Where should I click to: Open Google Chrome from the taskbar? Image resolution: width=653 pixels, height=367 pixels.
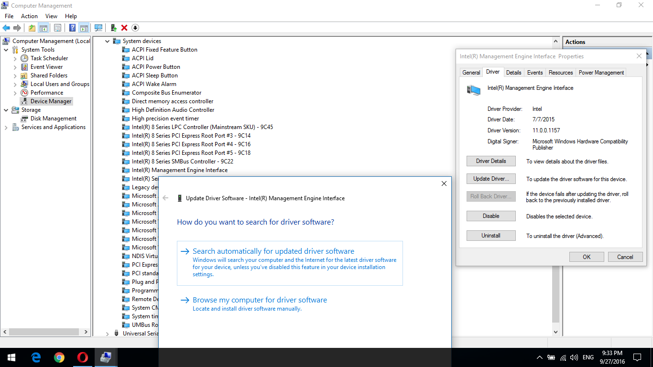(59, 357)
